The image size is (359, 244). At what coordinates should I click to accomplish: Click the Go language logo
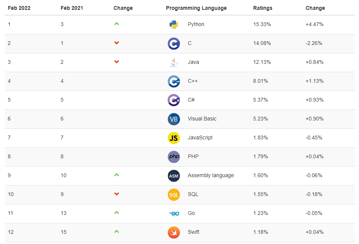click(174, 213)
